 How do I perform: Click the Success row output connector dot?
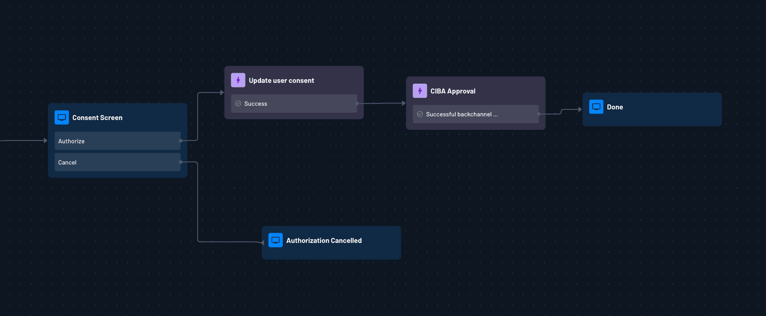(357, 104)
